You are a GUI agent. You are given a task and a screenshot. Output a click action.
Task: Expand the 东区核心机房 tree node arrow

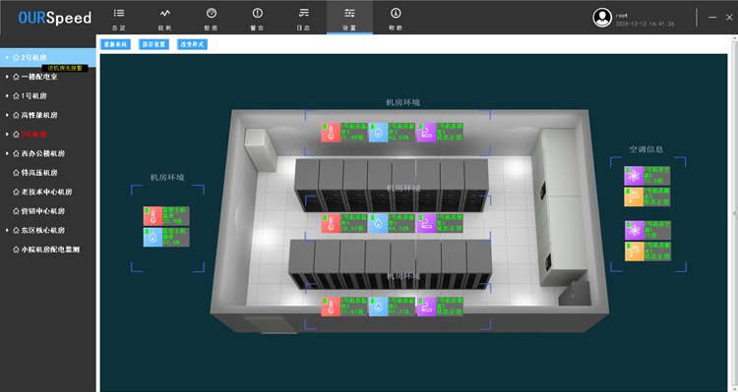pos(7,230)
